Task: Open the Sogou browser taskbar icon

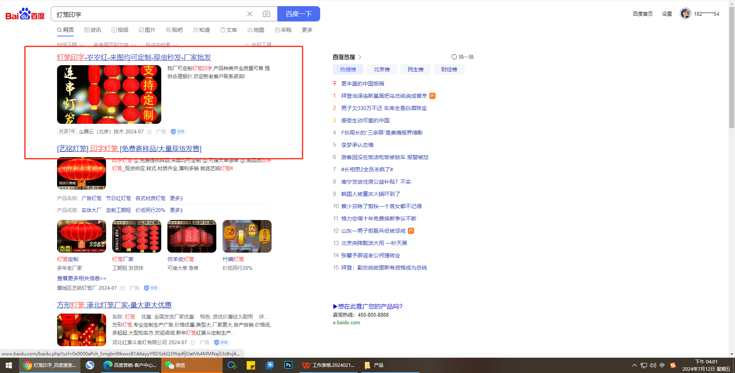Action: 90,365
